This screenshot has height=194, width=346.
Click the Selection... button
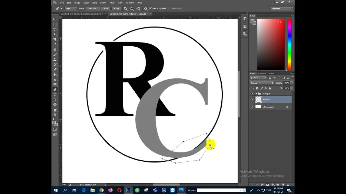(x=93, y=9)
